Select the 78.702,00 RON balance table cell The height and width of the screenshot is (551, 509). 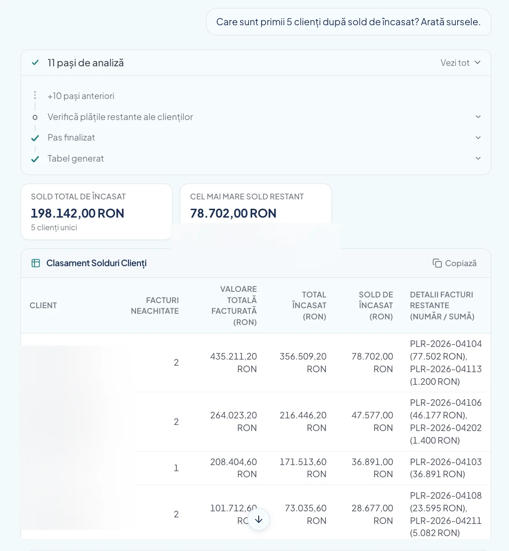pyautogui.click(x=372, y=363)
